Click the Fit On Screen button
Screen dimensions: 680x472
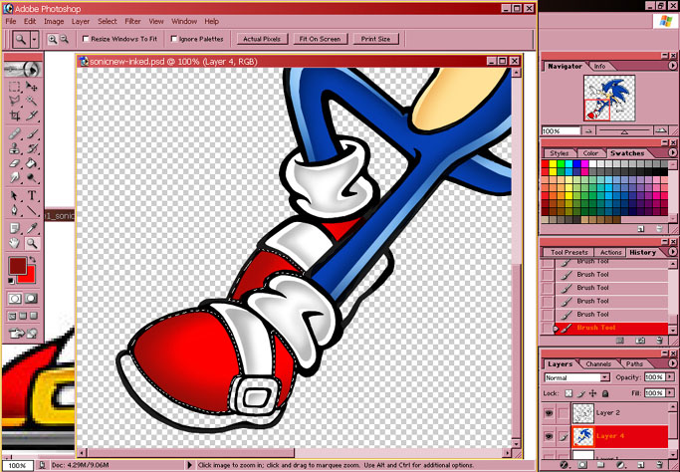[x=320, y=39]
